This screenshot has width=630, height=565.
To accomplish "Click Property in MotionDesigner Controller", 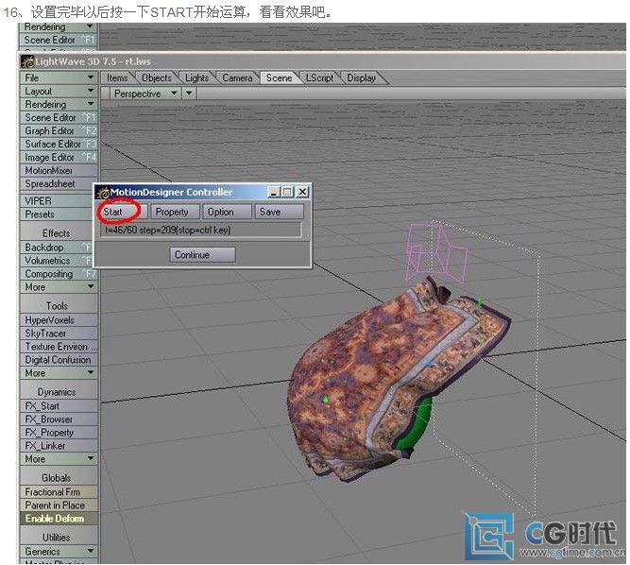I will [175, 212].
